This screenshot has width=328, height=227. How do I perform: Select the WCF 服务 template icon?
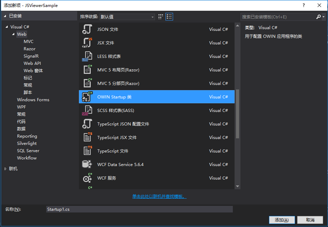tap(87, 178)
